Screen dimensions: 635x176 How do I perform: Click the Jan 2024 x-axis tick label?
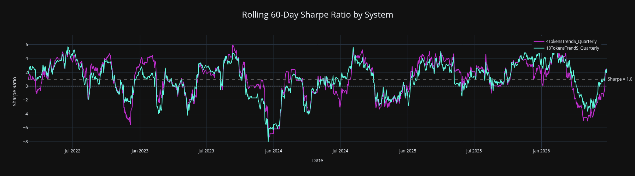tap(274, 151)
